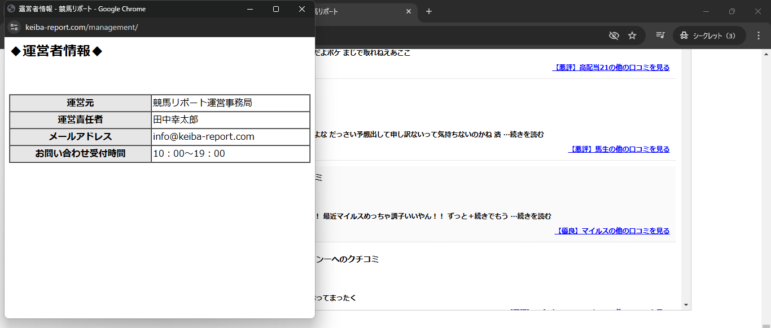This screenshot has width=771, height=328.
Task: Open a new tab with the plus button
Action: (429, 11)
